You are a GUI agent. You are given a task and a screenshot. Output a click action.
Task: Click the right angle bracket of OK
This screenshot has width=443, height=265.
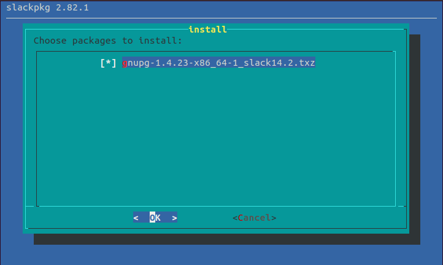point(174,218)
